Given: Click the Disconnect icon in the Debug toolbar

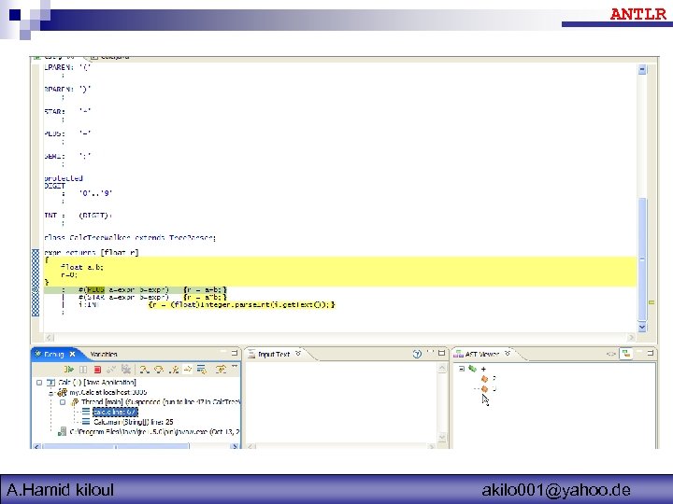Looking at the screenshot, I should [x=111, y=370].
